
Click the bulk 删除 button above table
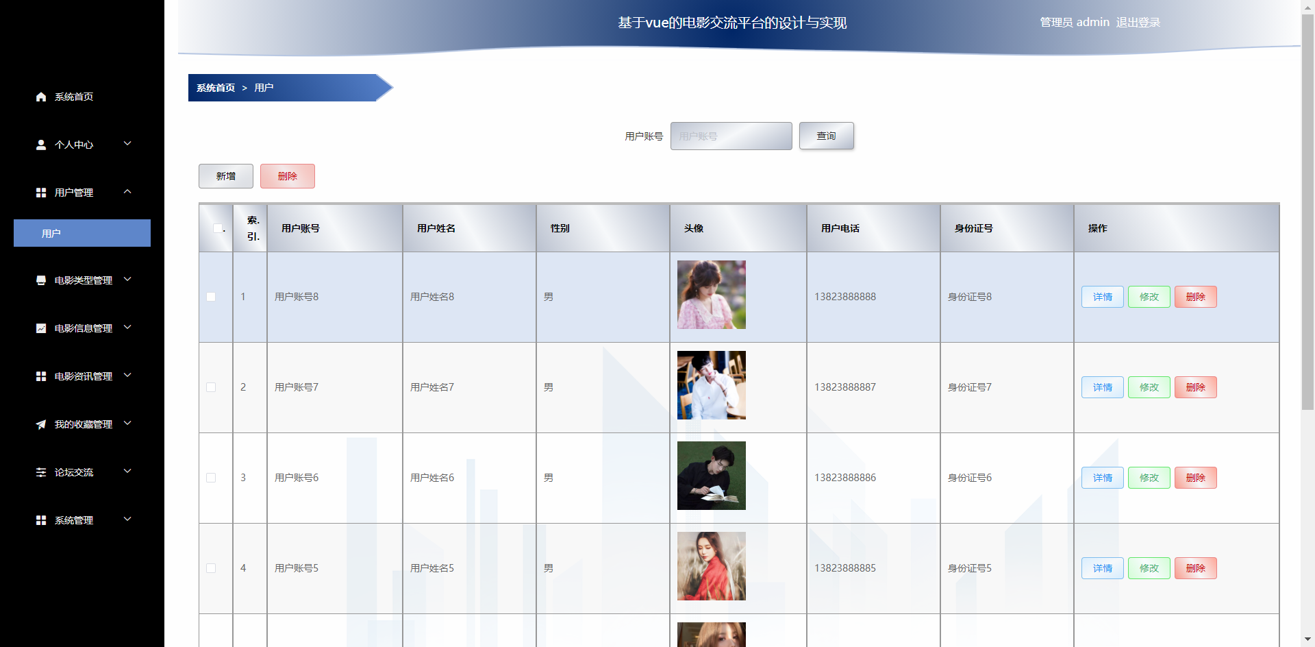click(288, 176)
